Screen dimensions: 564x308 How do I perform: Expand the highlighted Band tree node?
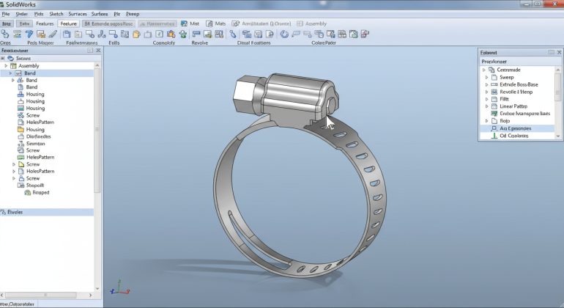tap(11, 73)
